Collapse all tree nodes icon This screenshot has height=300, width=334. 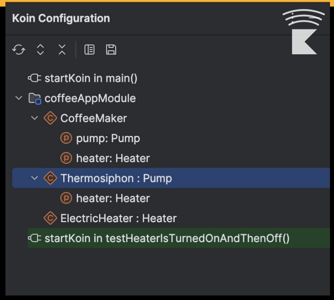[x=62, y=50]
